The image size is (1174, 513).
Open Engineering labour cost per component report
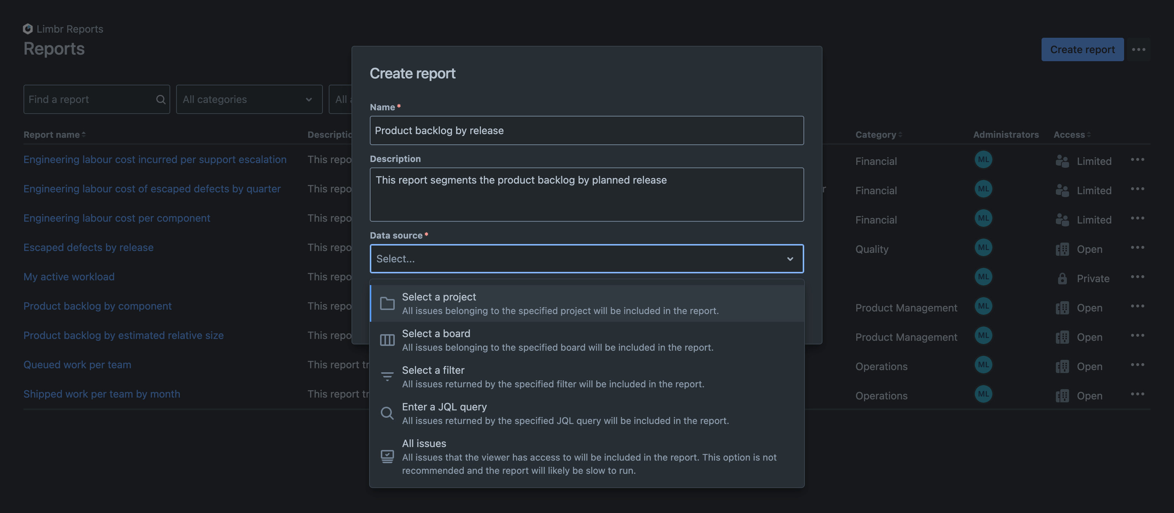point(117,218)
